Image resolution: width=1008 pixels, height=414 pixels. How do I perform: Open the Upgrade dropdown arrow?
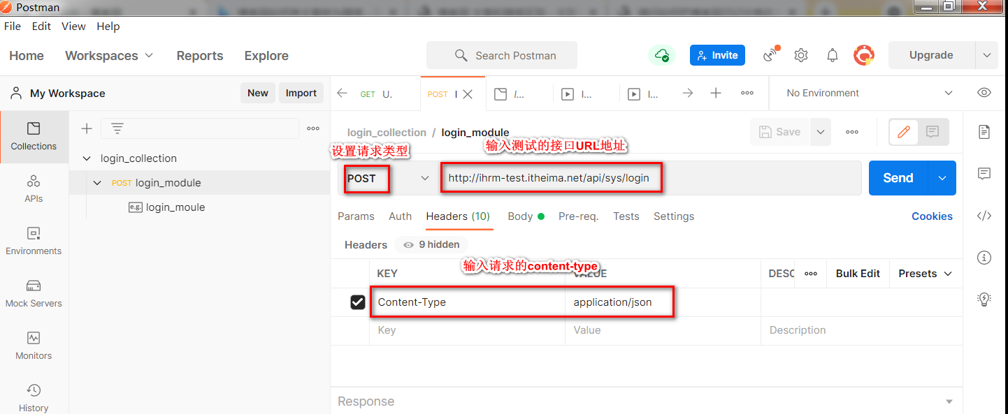tap(986, 55)
